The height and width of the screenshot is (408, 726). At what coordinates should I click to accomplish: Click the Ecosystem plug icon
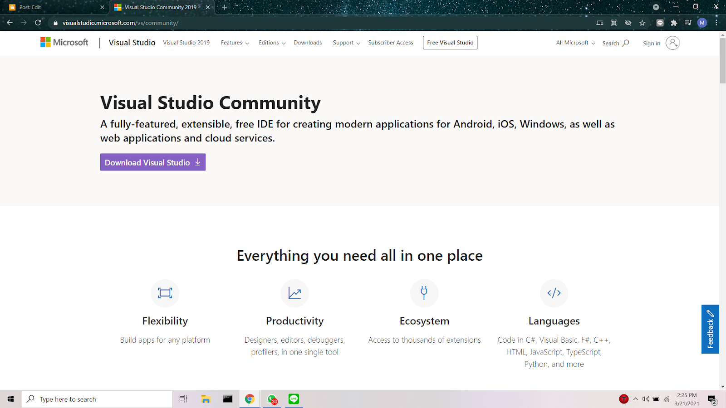coord(424,293)
